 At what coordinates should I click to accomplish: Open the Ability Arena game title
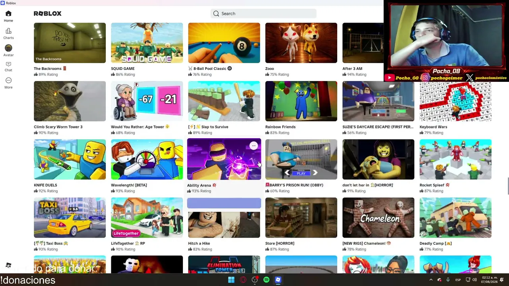click(x=202, y=186)
